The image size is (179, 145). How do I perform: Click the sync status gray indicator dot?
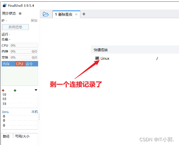click(20, 14)
